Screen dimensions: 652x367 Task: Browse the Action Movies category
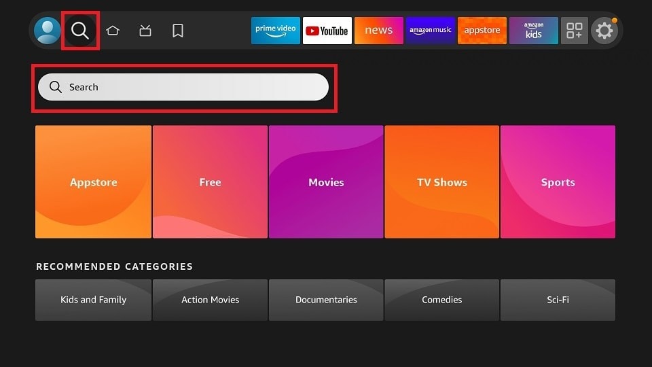coord(210,300)
